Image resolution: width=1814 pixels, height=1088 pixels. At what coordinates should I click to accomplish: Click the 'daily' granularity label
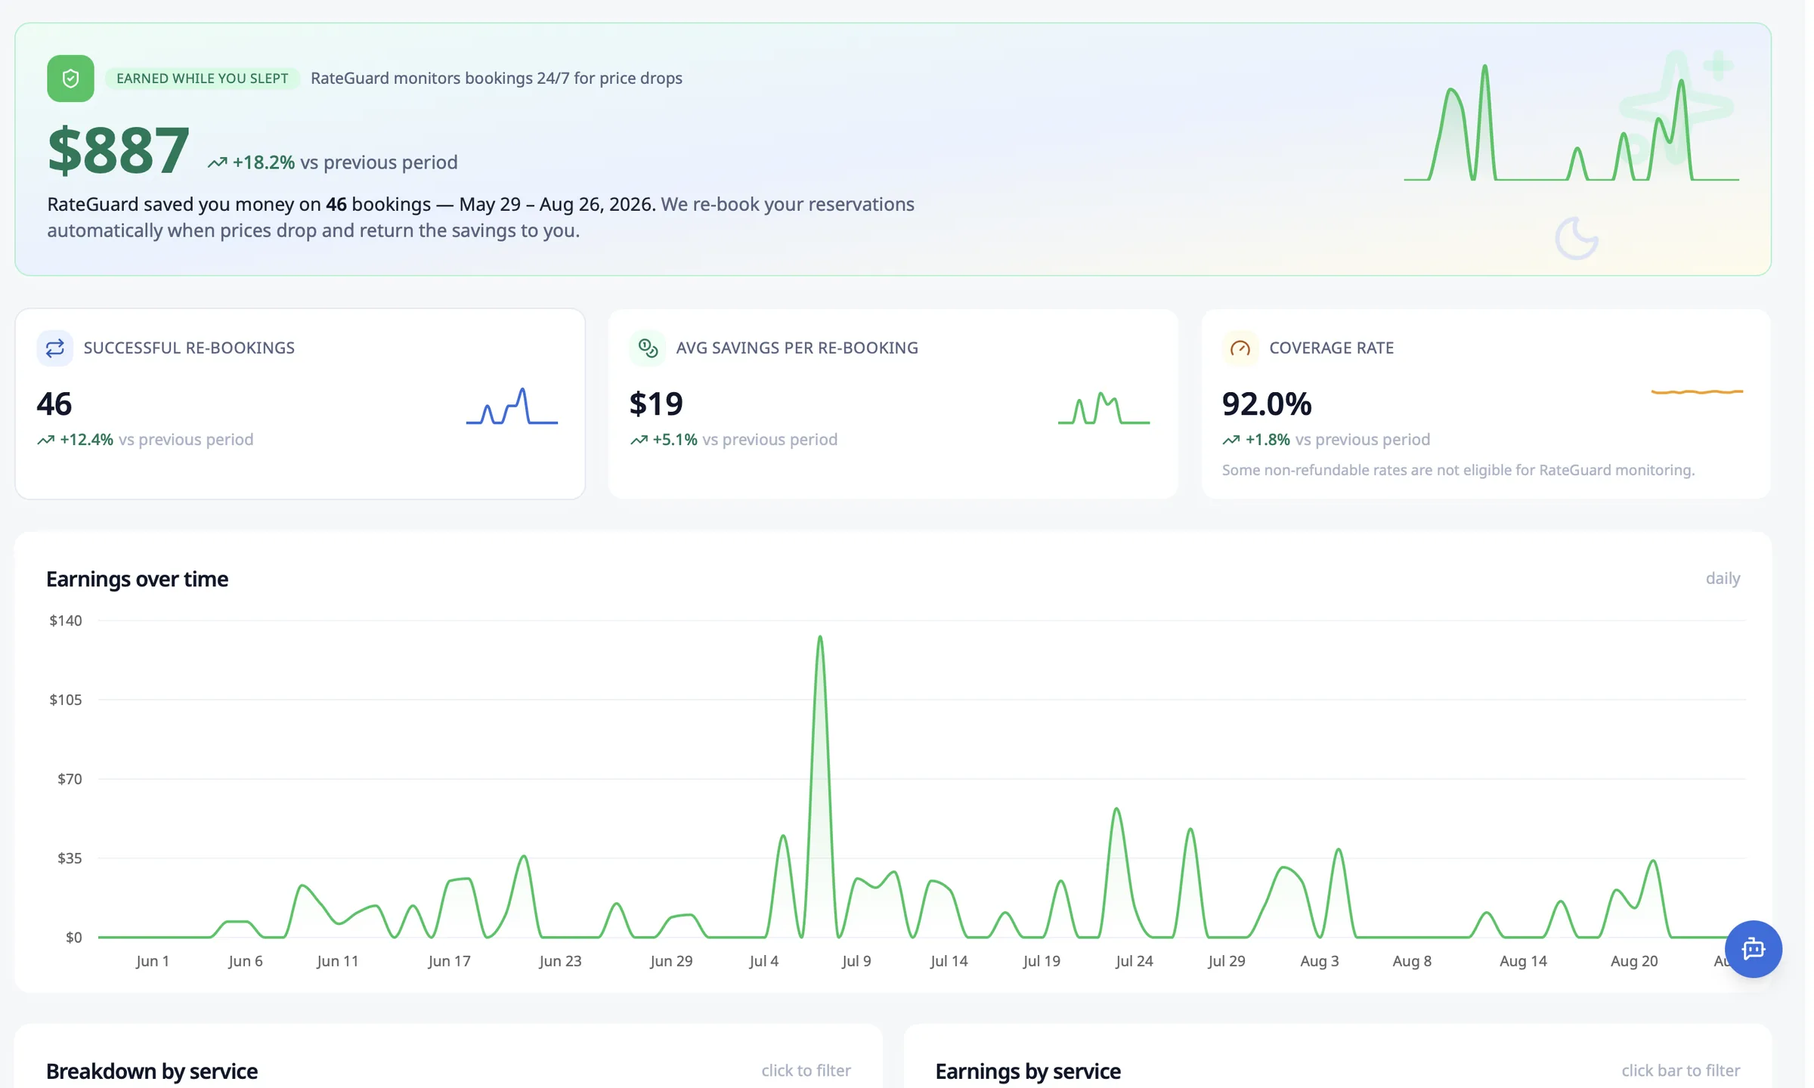click(1723, 579)
